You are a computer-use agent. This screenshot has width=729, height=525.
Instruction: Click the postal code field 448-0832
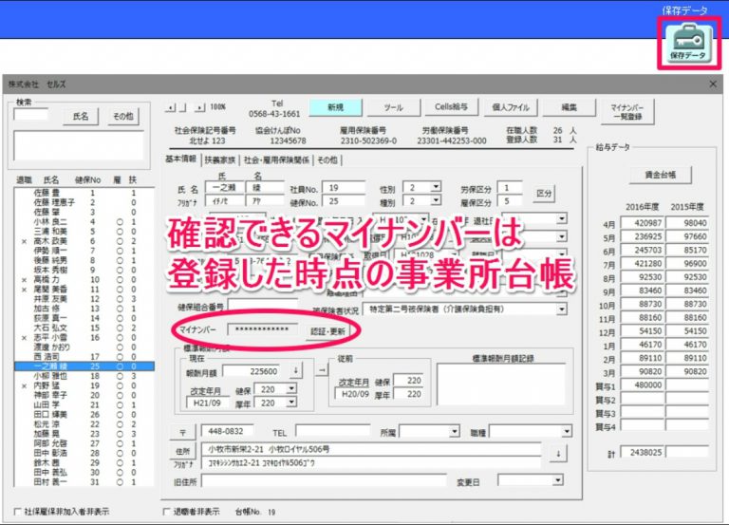tap(227, 431)
